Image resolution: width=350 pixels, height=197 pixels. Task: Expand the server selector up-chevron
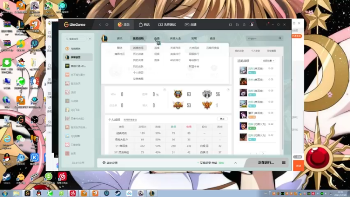[235, 163]
